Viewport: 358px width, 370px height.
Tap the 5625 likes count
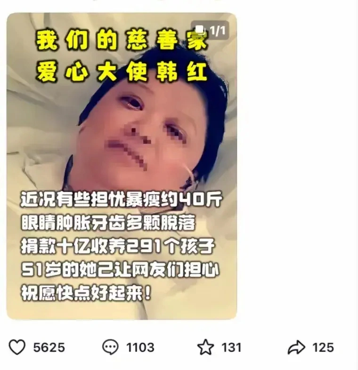coord(49,347)
